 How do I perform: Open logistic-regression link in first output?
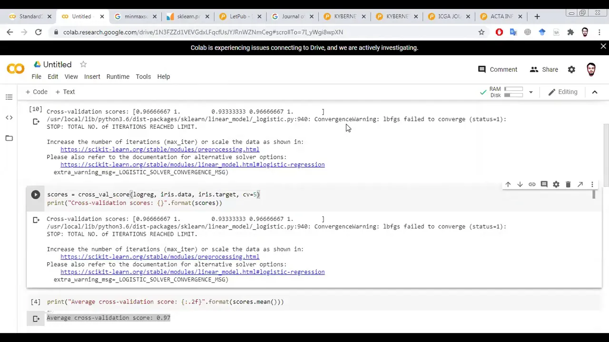point(193,164)
